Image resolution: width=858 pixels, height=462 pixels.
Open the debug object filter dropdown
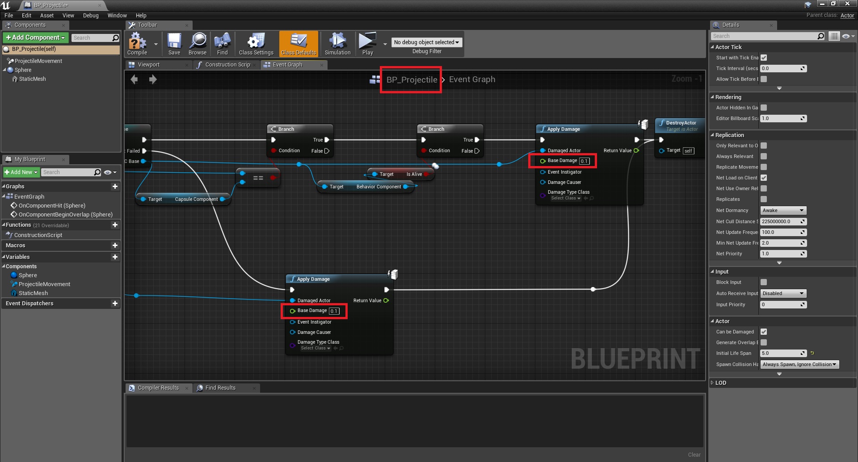point(426,42)
